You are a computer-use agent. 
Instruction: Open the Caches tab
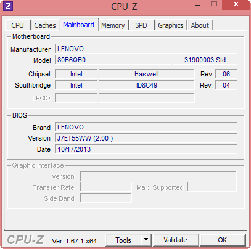[x=45, y=25]
